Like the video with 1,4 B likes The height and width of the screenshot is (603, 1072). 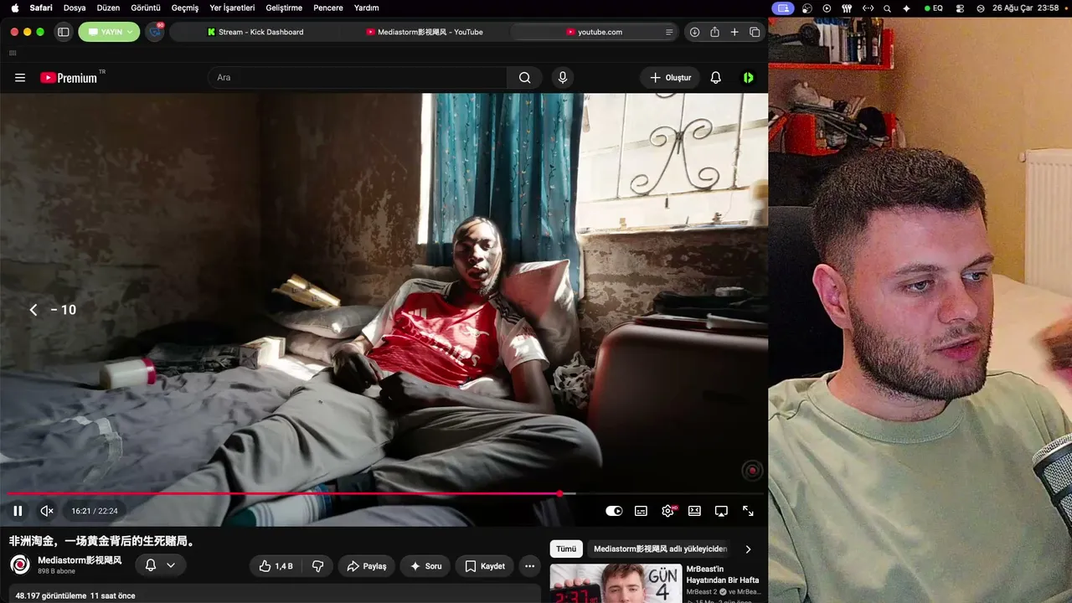coord(276,566)
